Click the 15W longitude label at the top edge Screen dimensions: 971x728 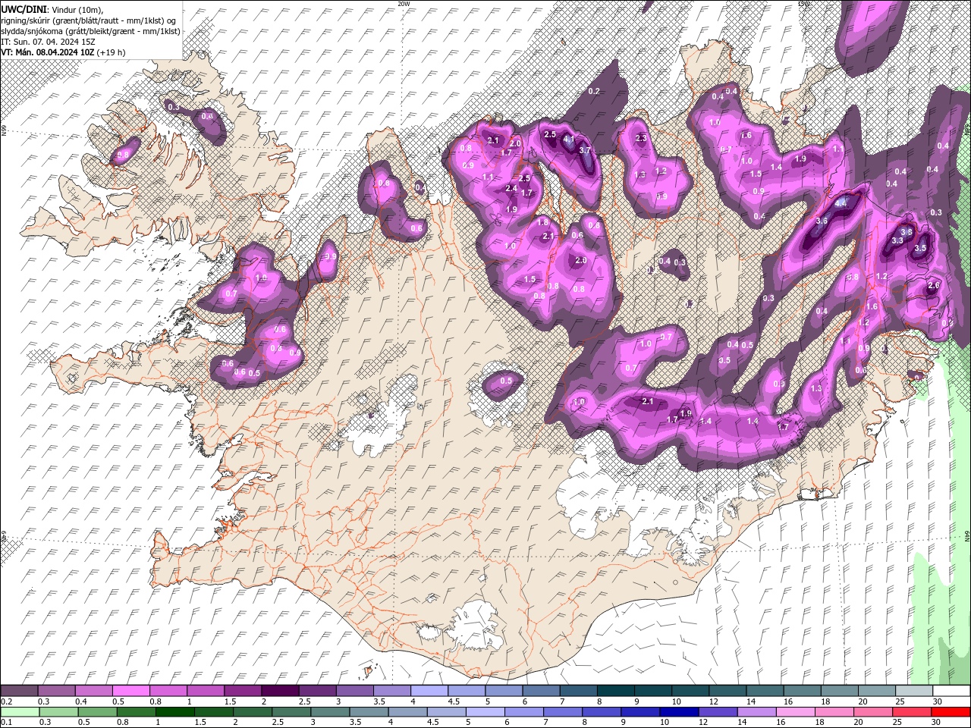click(804, 4)
